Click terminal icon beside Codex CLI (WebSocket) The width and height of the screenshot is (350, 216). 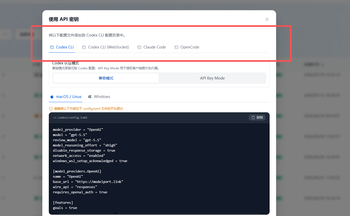click(84, 47)
